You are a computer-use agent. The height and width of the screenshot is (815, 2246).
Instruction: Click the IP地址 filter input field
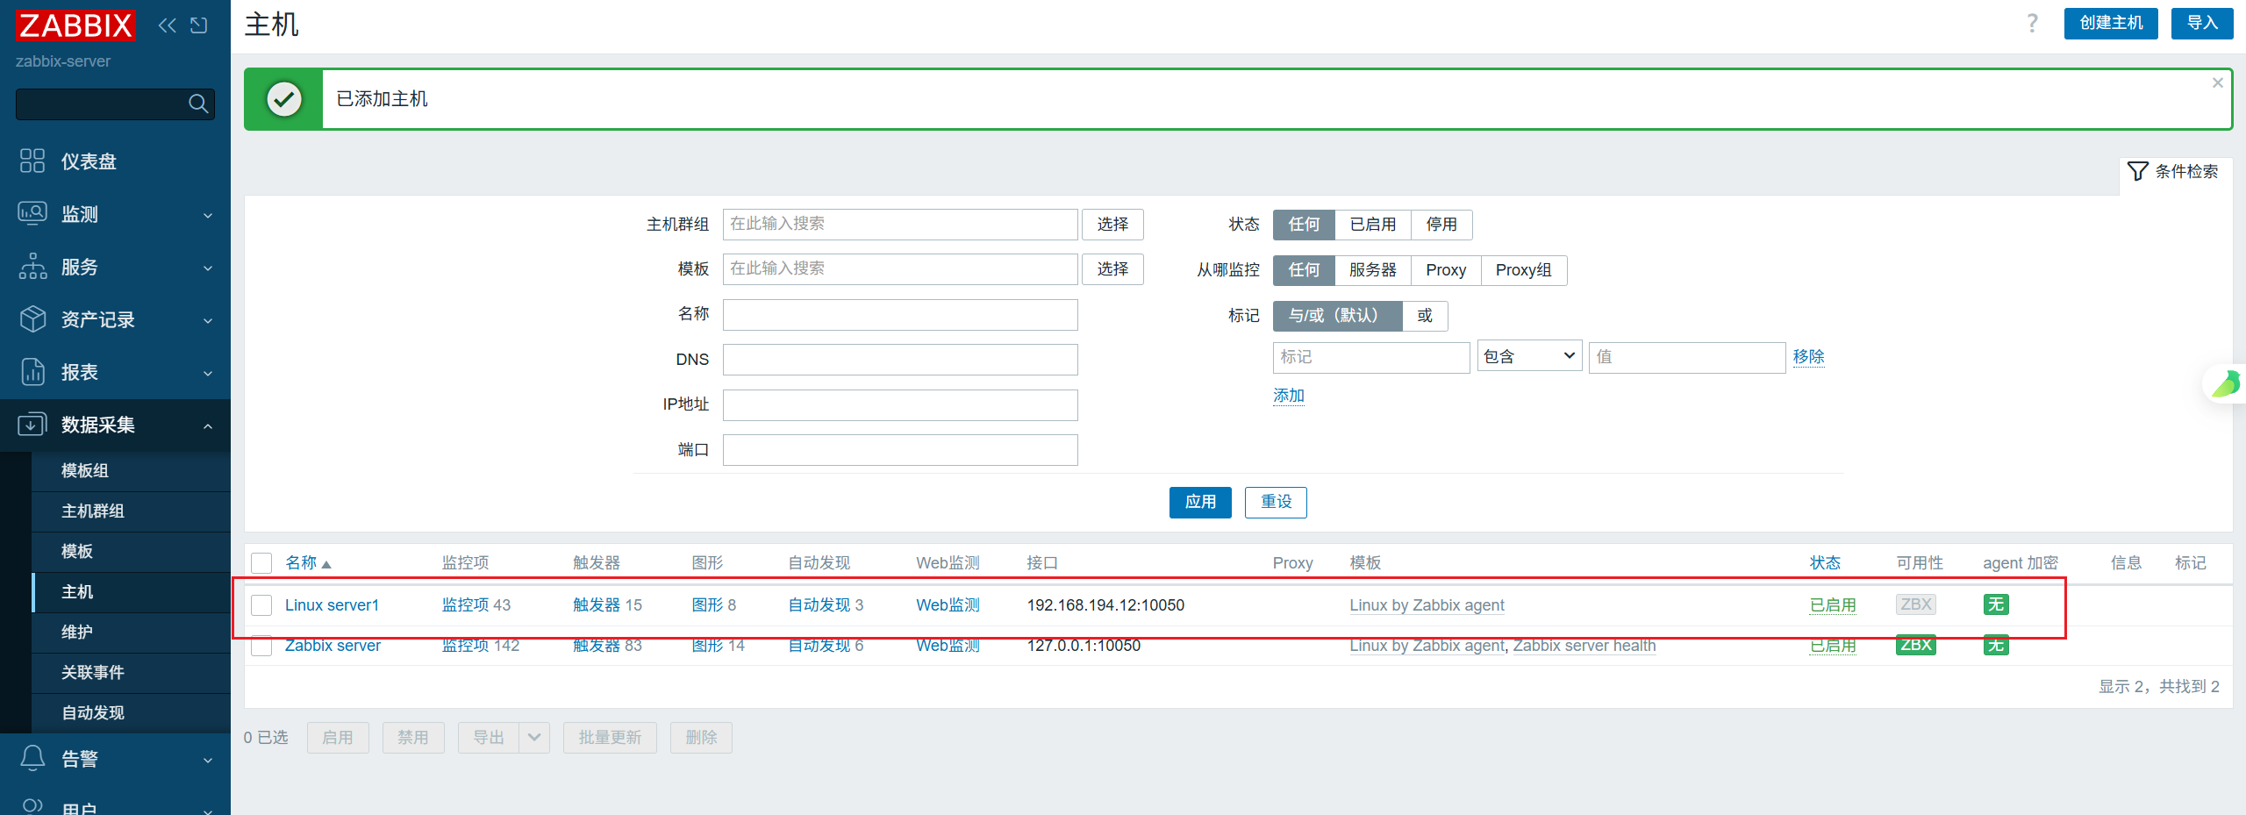900,404
